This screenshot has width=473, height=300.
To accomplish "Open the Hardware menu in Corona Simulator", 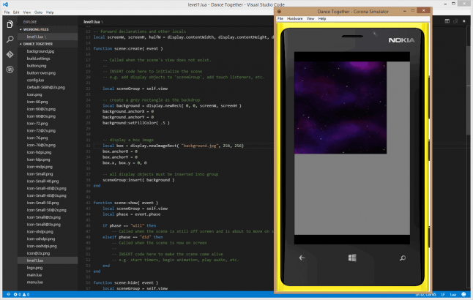I will pyautogui.click(x=294, y=18).
